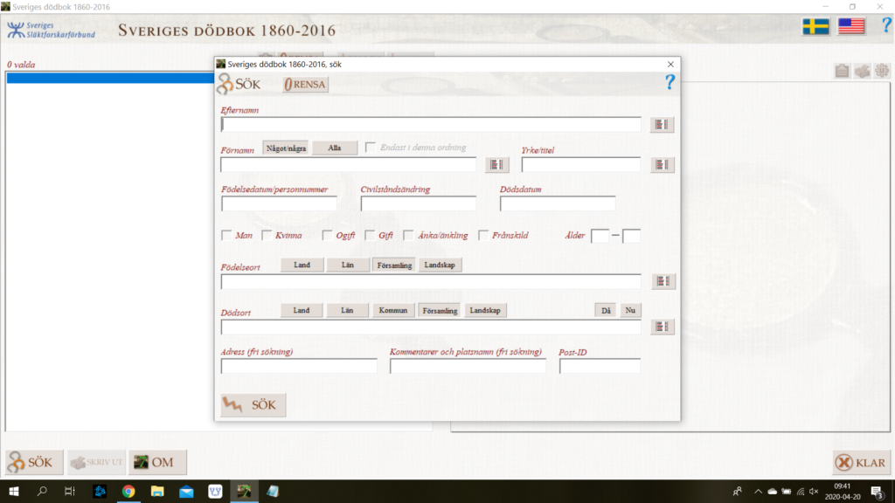Screen dimensions: 895x503
Task: Check the Gift checkbox
Action: [370, 236]
